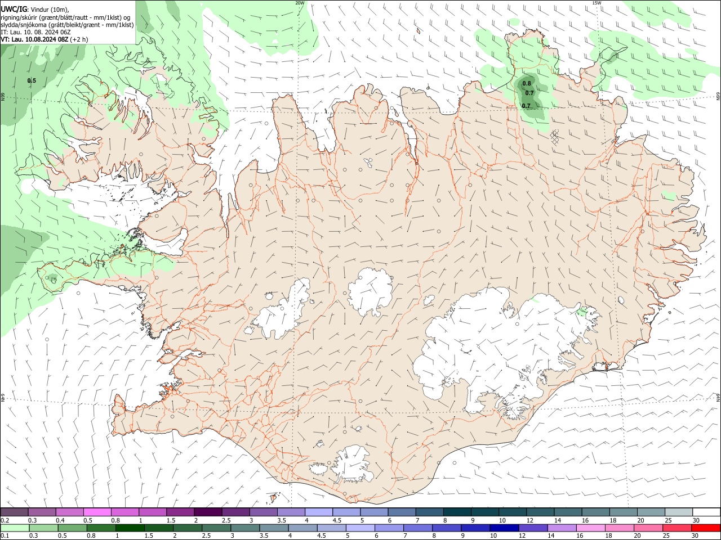Click the 15W longitude label at top
721x540 pixels.
(x=597, y=3)
